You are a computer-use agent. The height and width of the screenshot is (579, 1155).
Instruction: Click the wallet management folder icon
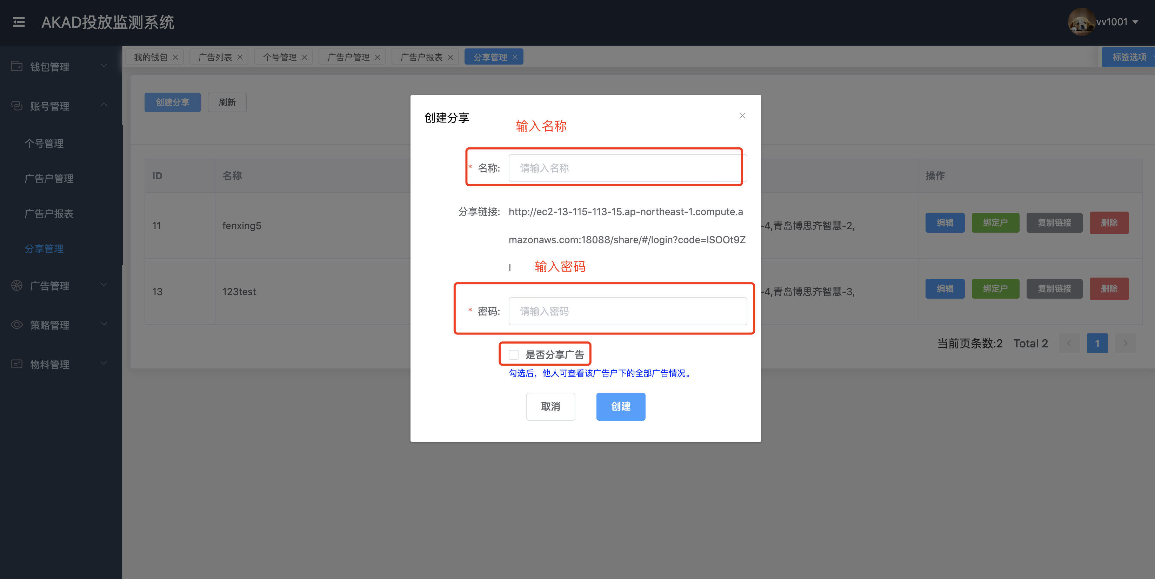[x=16, y=66]
